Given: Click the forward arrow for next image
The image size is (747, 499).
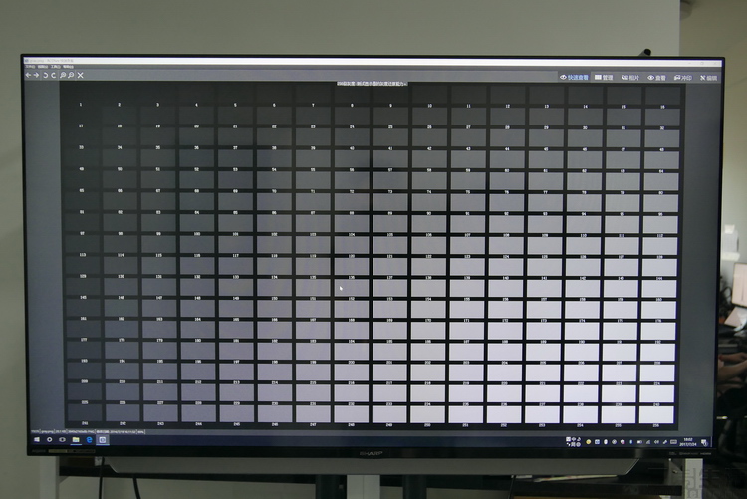Looking at the screenshot, I should (37, 75).
